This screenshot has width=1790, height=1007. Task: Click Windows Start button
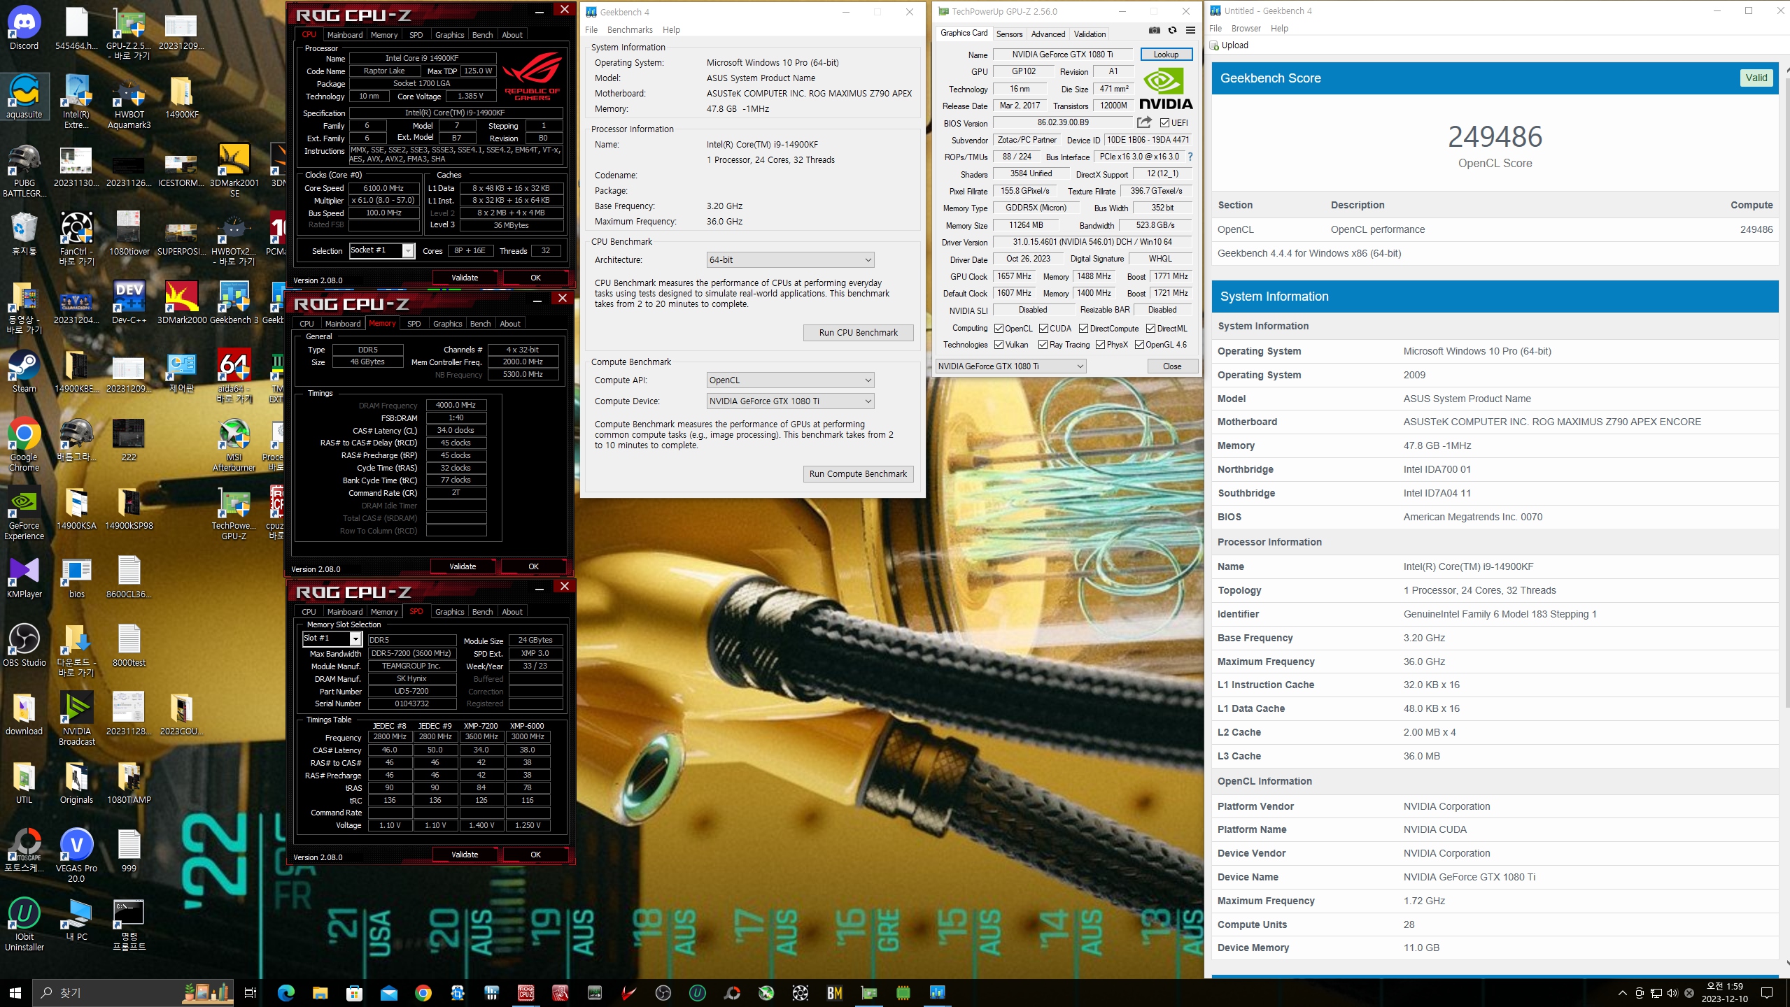[x=15, y=992]
